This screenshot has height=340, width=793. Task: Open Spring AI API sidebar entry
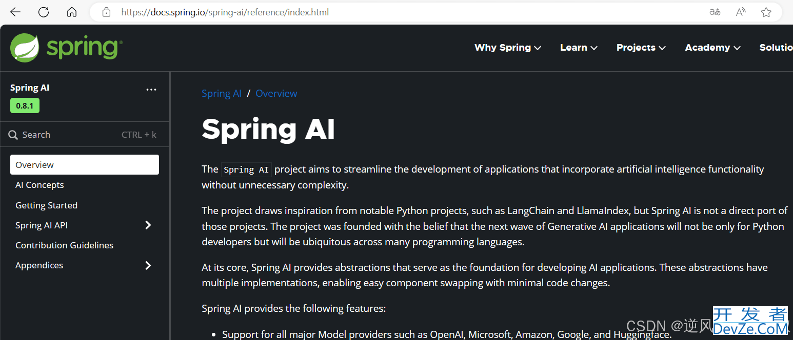pos(42,225)
